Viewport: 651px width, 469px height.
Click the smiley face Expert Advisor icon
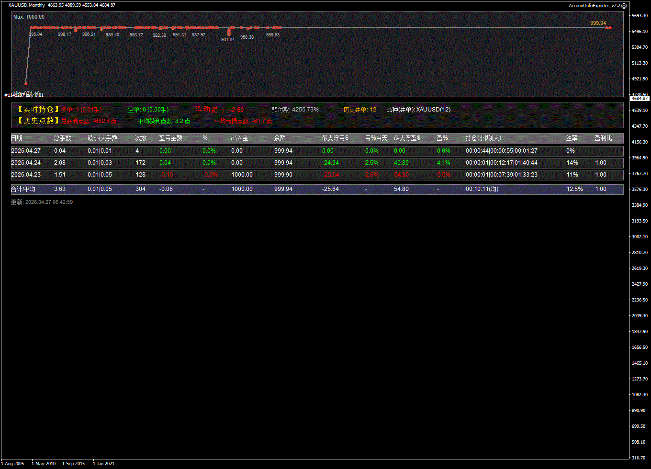pyautogui.click(x=624, y=5)
